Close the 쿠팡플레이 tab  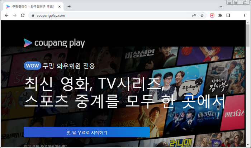click(60, 6)
